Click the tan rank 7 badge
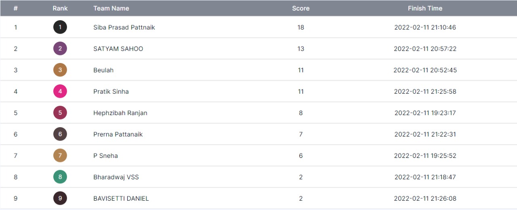 pyautogui.click(x=60, y=155)
